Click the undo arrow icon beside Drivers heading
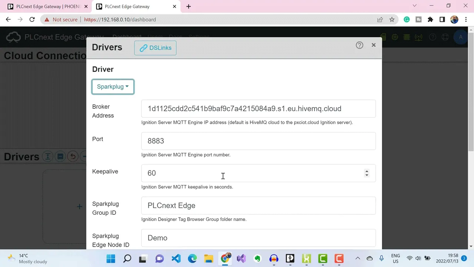Image resolution: width=474 pixels, height=267 pixels. (x=73, y=156)
